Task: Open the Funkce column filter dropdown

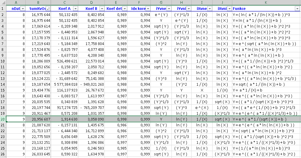Action: click(297, 9)
